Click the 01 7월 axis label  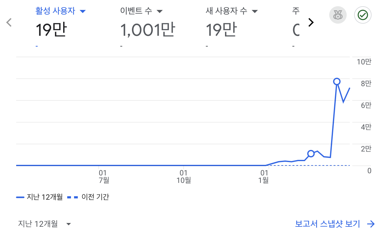point(103,176)
